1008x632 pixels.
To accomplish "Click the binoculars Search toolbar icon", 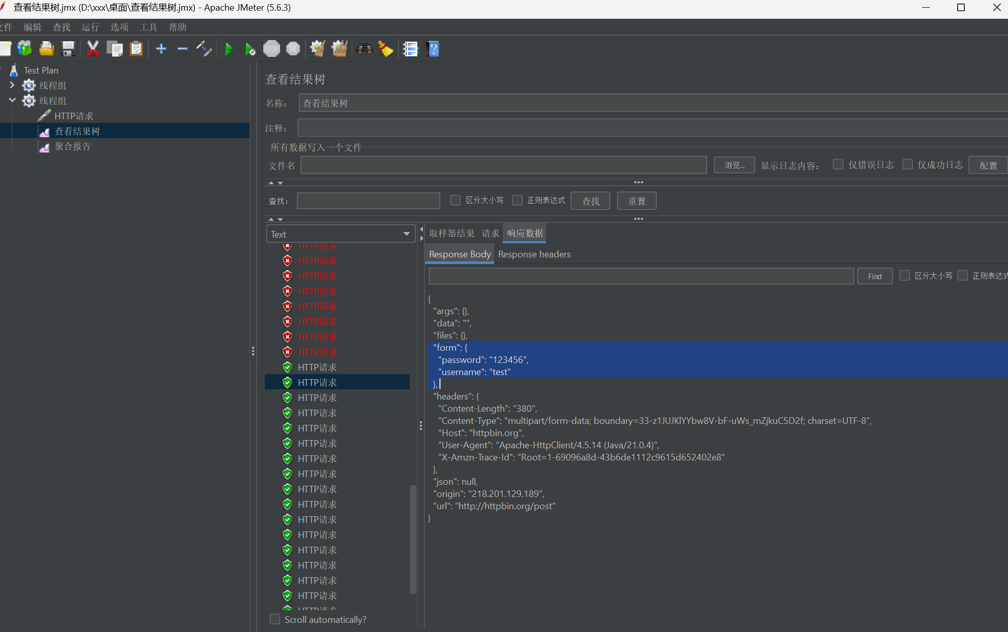I will point(364,49).
